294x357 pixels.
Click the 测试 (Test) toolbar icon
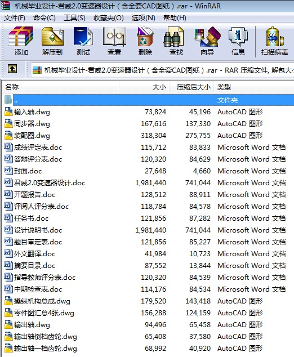pos(83,37)
